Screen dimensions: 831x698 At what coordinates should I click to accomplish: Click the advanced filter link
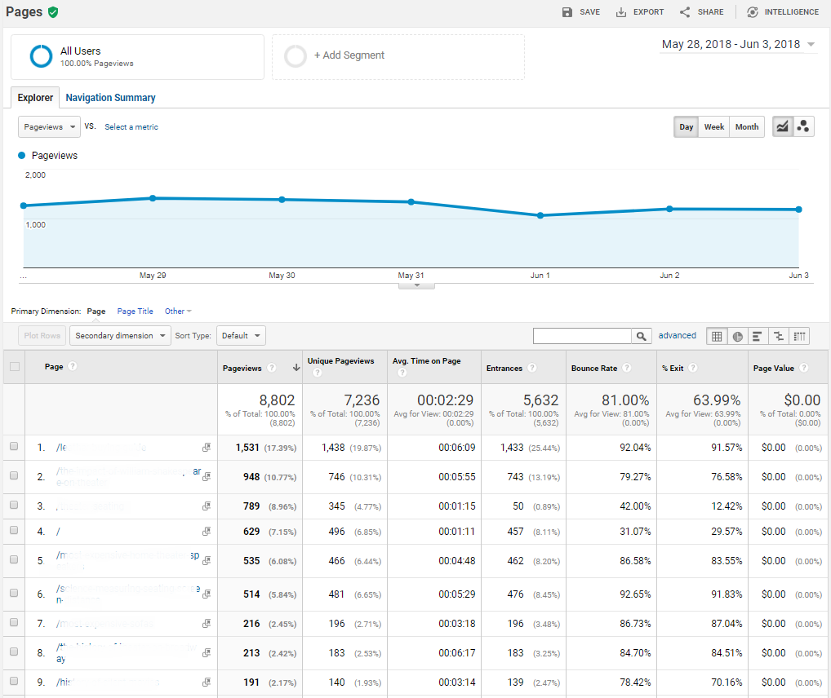point(678,336)
